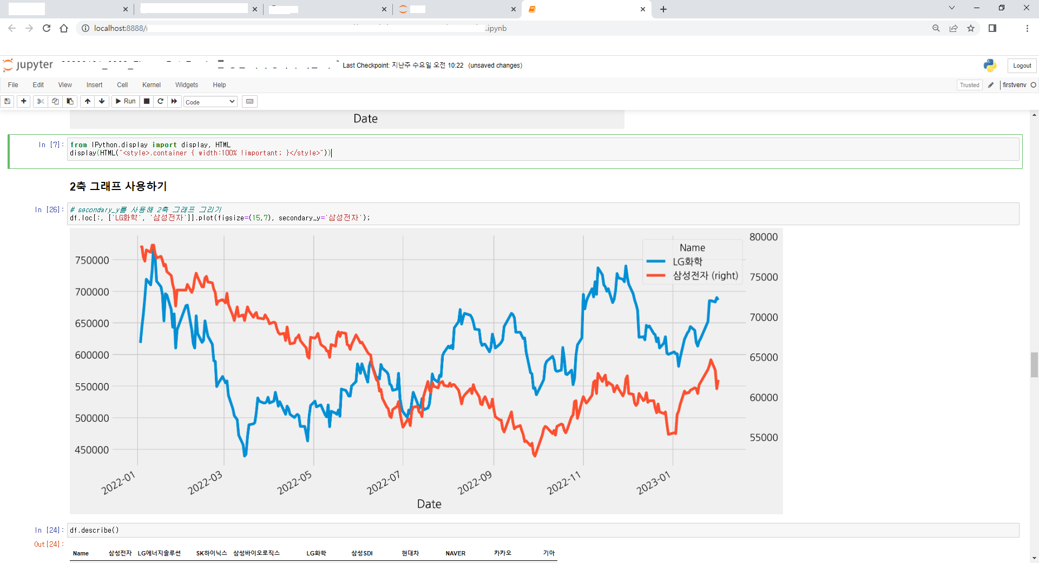The width and height of the screenshot is (1039, 563).
Task: Interrupt the kernel with stop icon
Action: pyautogui.click(x=147, y=101)
